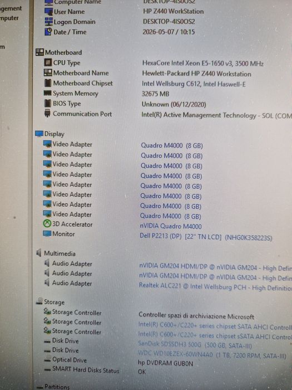Click the icon of the Microsoft Storage Controller row

pos(47,311)
